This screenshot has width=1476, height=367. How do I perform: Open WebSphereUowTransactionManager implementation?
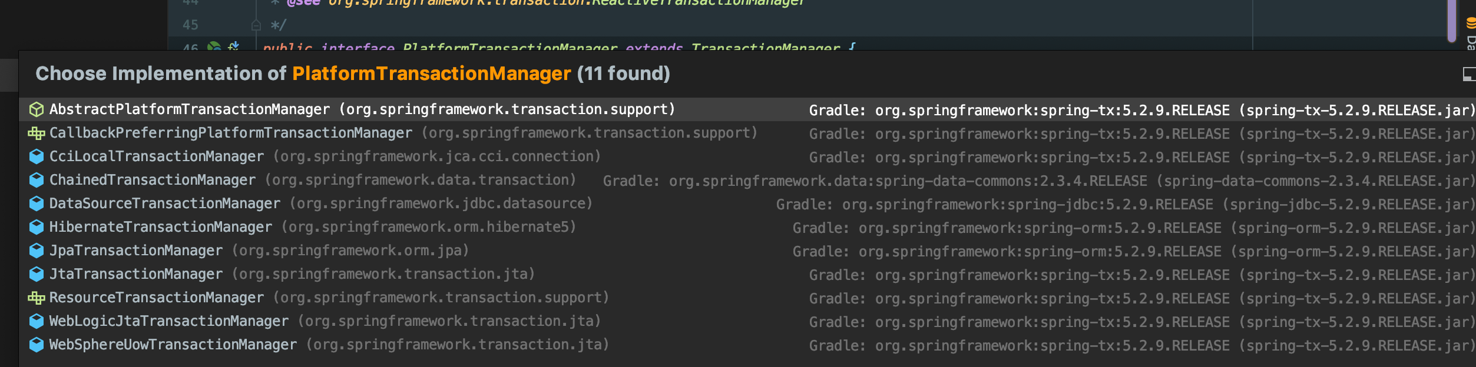747,345
